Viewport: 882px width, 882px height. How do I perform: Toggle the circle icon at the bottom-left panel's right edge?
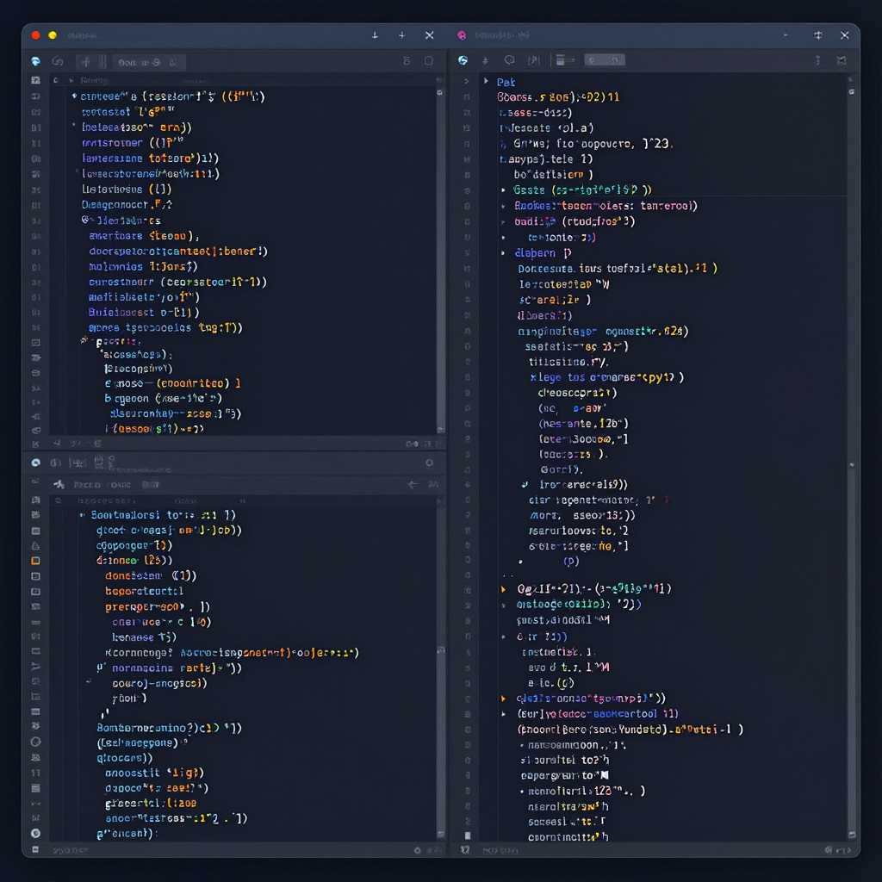[x=429, y=463]
